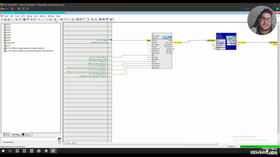Click the VMware orange pause button

pyautogui.click(x=12, y=9)
